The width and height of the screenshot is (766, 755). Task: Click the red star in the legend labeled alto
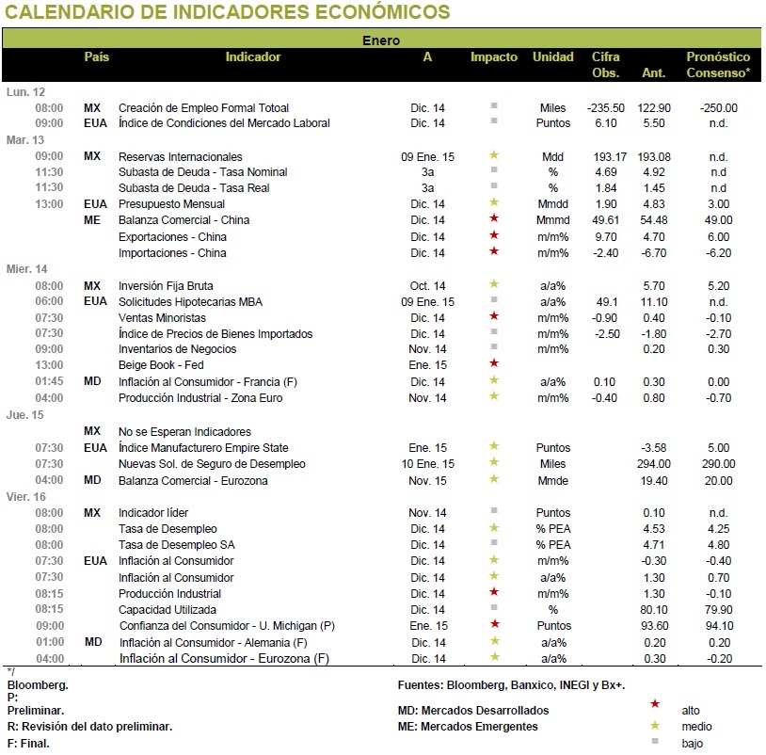click(x=655, y=703)
